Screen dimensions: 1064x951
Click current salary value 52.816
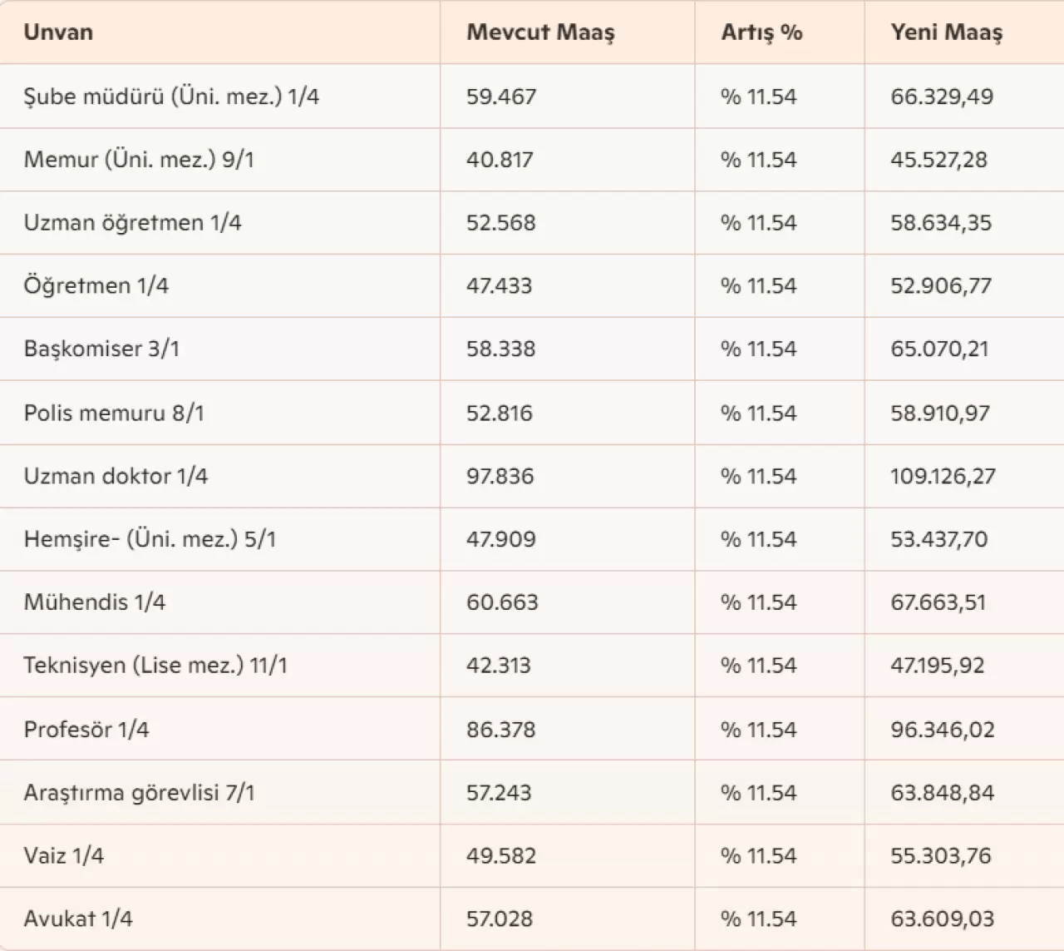click(x=500, y=413)
